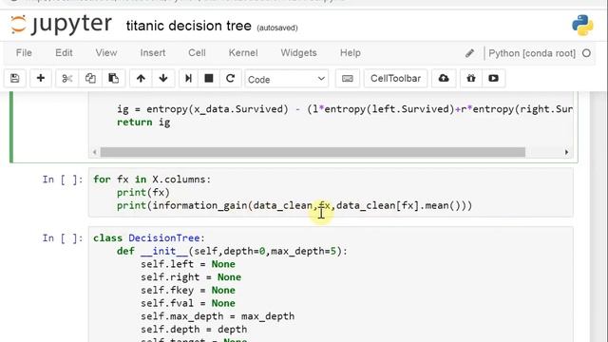Click the kernel idle circle indicator
The image size is (608, 342).
[586, 53]
